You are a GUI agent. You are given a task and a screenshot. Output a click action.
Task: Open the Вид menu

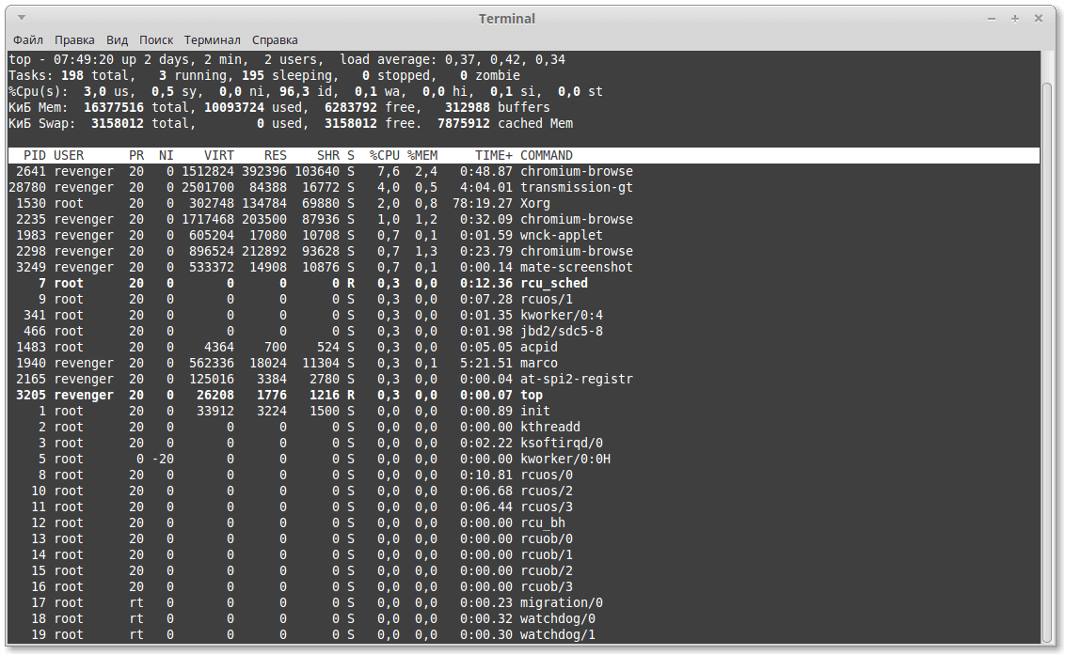coord(117,40)
